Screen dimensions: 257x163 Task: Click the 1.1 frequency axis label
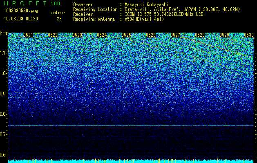[x=4, y=53]
